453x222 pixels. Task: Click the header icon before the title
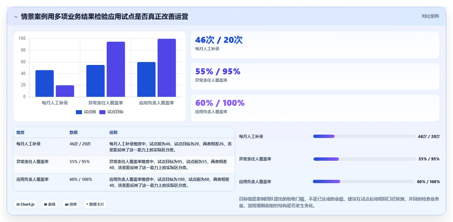click(16, 17)
